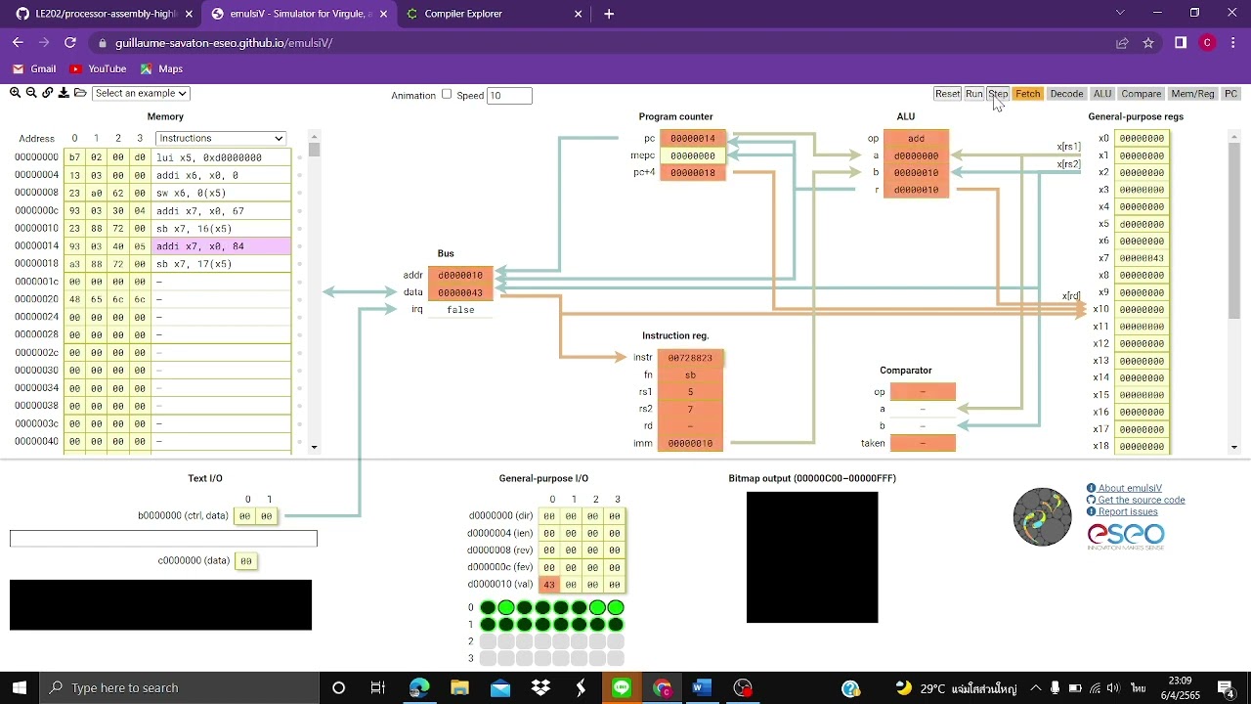Viewport: 1251px width, 704px height.
Task: Click the Speed input field
Action: tap(509, 95)
